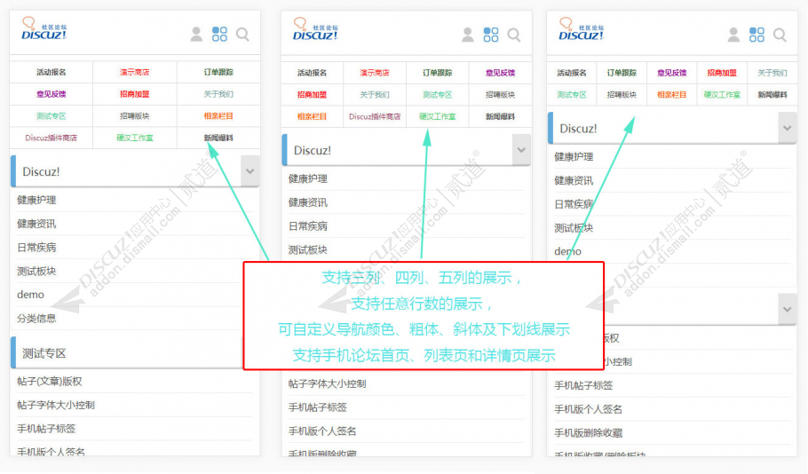The width and height of the screenshot is (808, 474).
Task: Open 活动报名 nav item in three-column screen
Action: click(51, 72)
